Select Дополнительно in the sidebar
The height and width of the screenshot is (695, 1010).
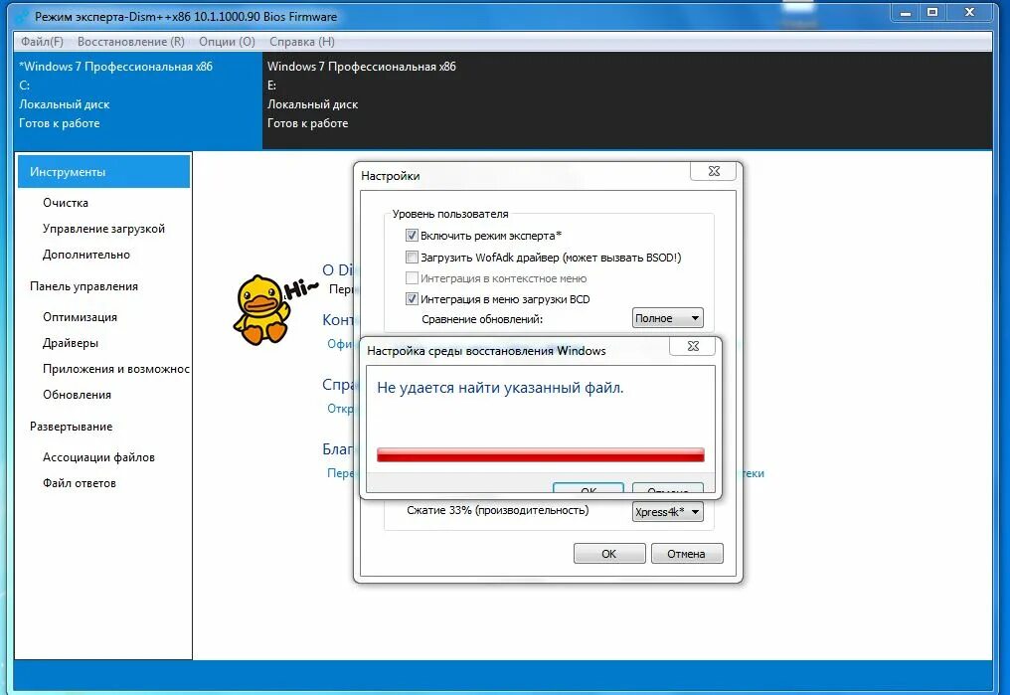[86, 255]
